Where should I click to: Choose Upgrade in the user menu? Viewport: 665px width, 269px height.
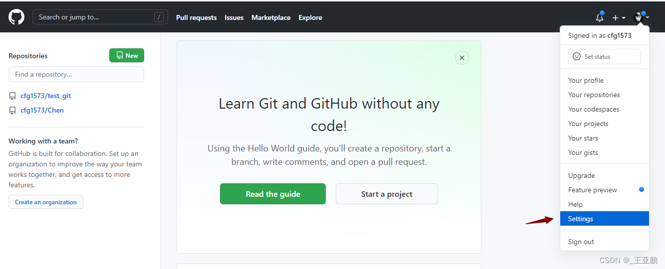pyautogui.click(x=605, y=175)
